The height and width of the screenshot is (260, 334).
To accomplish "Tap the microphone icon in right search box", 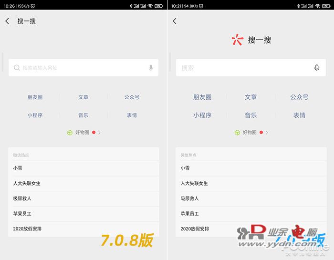I will (317, 68).
